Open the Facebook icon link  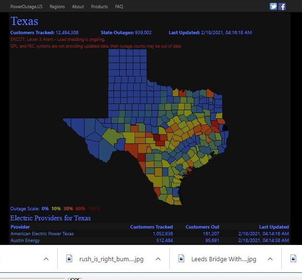tap(282, 7)
